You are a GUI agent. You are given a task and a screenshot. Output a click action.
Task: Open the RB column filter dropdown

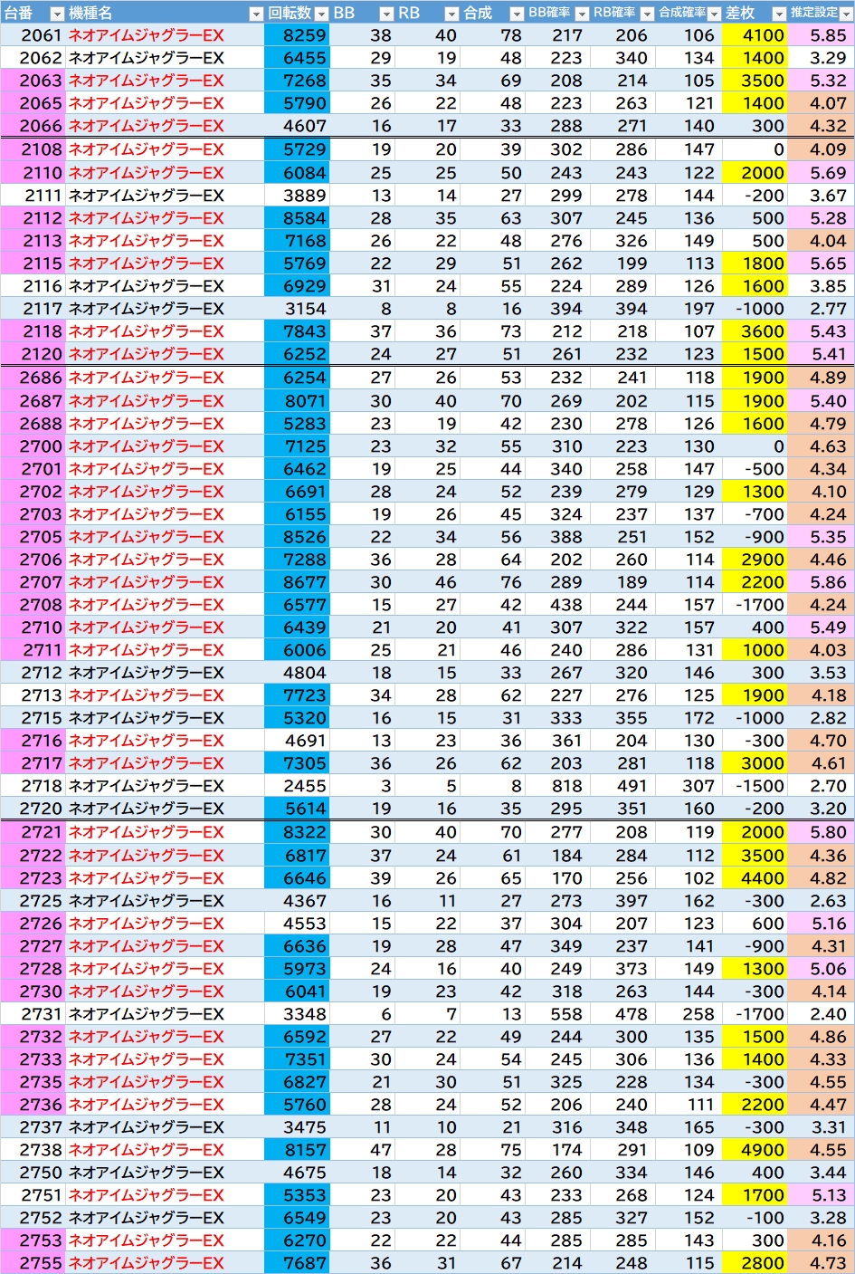pos(451,14)
